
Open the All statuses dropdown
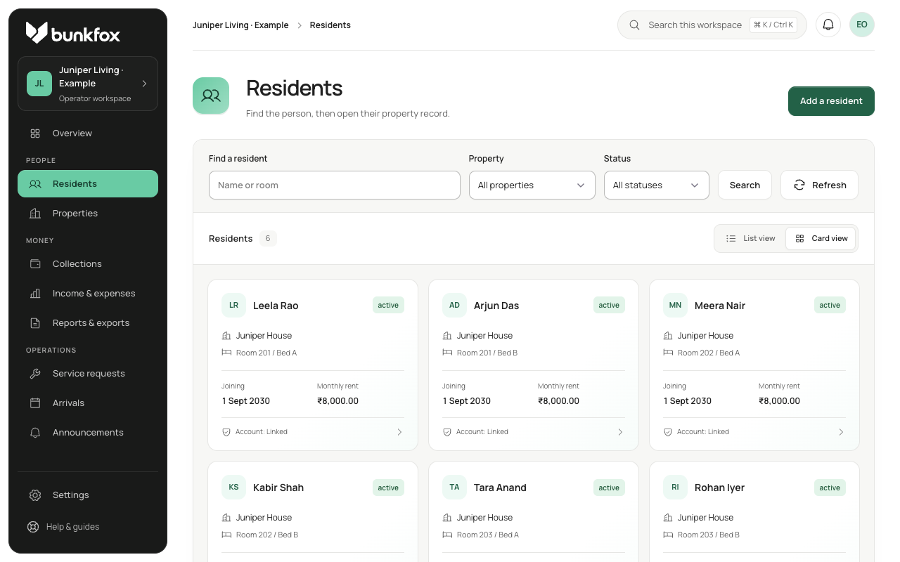(x=657, y=185)
